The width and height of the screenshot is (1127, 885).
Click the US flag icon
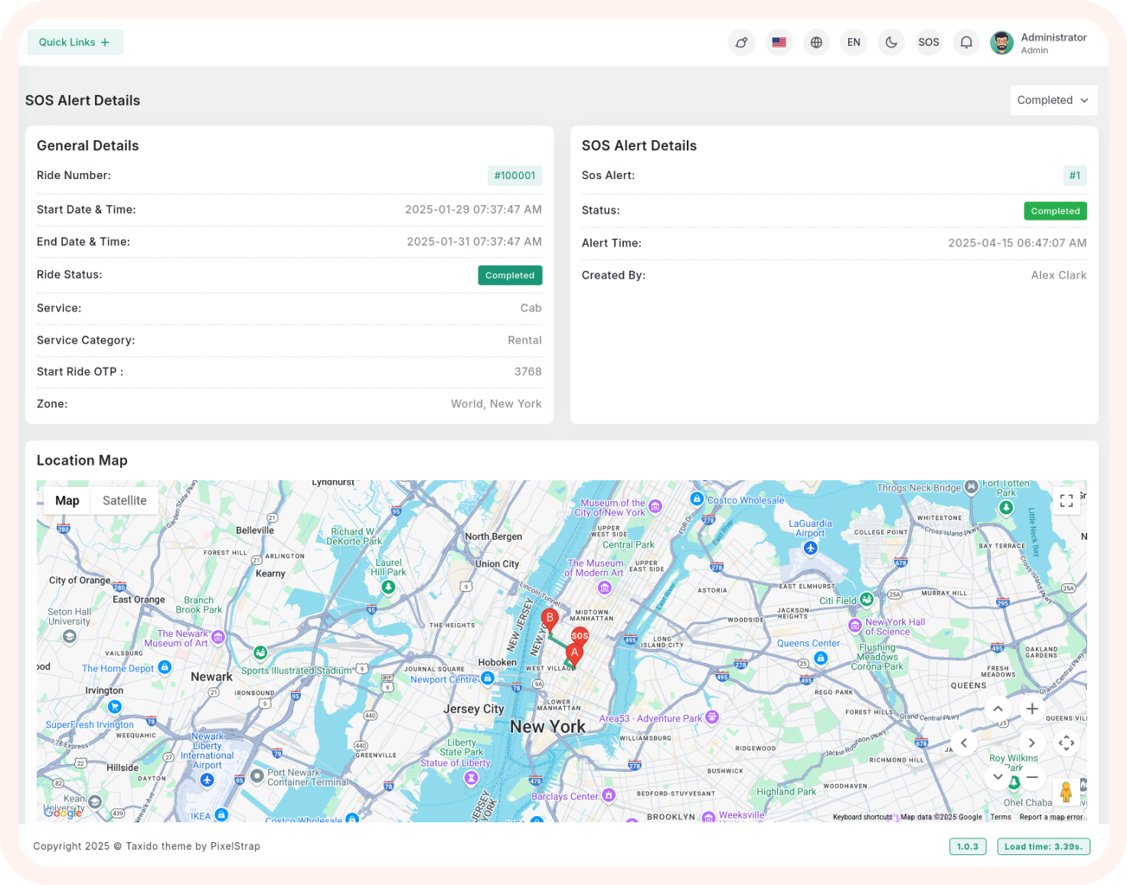[x=779, y=43]
